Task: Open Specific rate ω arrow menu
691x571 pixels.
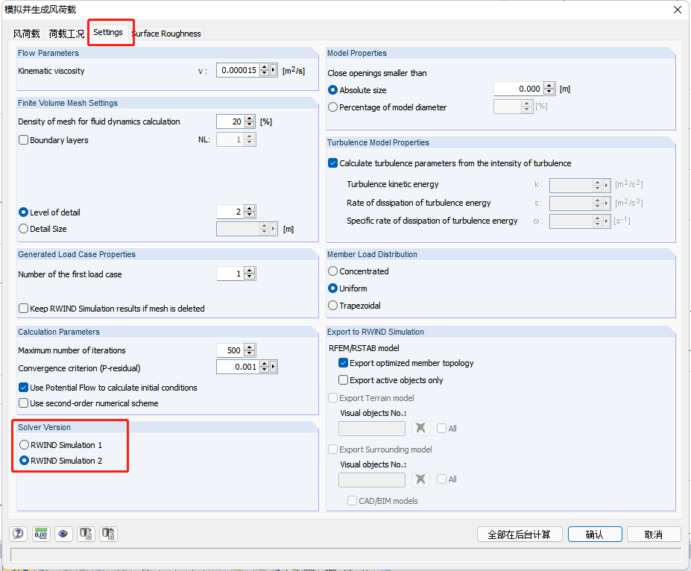Action: coord(606,221)
